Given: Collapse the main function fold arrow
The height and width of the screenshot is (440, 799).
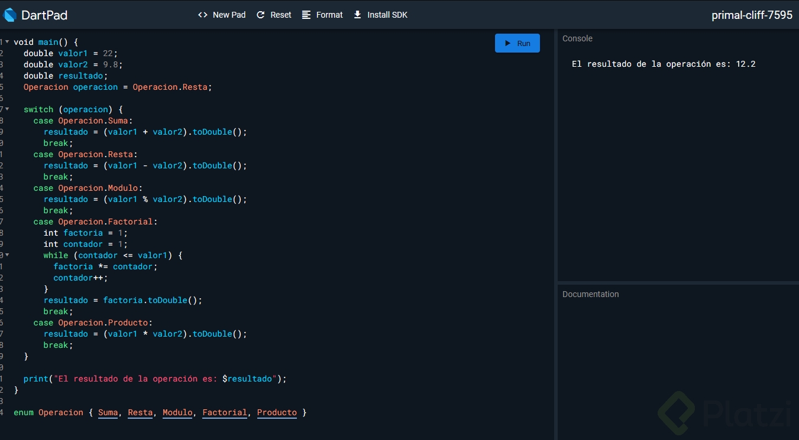Looking at the screenshot, I should (x=7, y=42).
